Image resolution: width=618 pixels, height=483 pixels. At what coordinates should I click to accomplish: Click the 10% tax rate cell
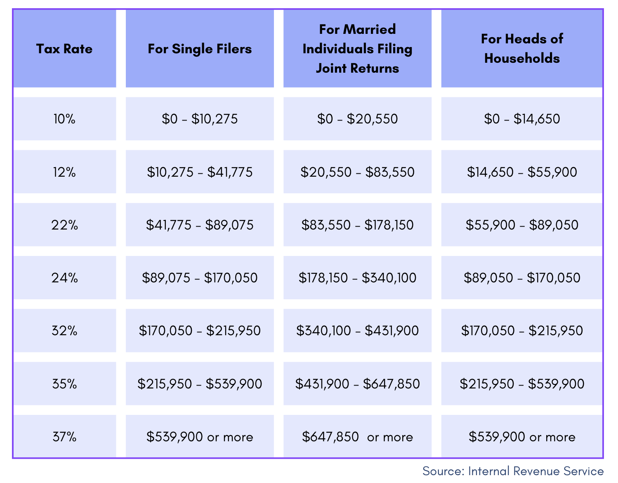click(65, 119)
